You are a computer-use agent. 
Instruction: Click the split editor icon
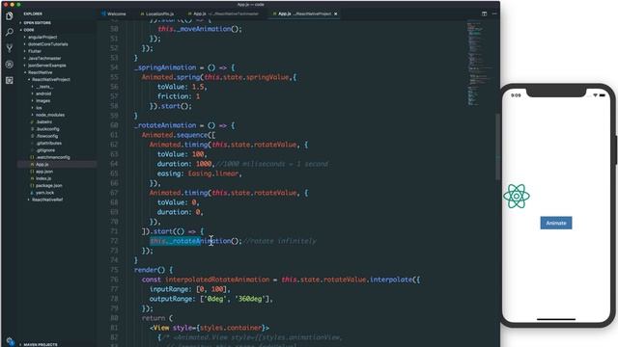484,13
